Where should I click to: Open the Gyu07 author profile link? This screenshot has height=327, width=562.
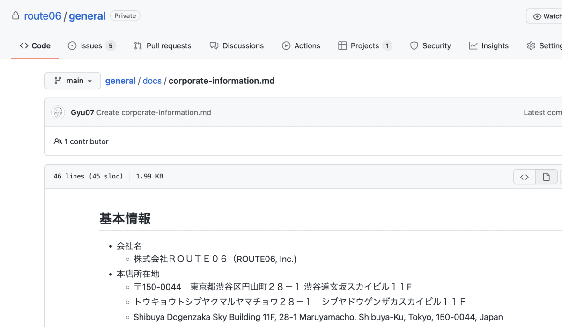82,112
